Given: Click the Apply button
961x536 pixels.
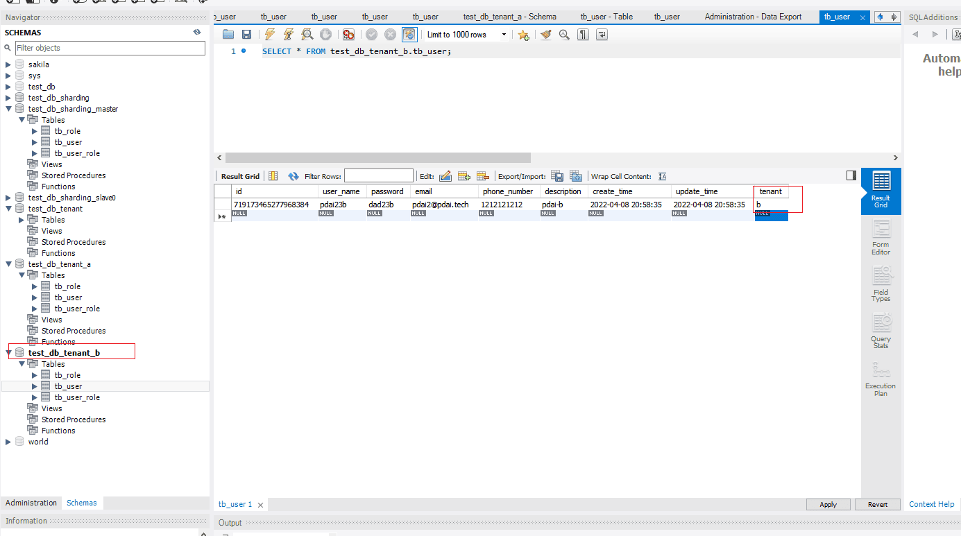Looking at the screenshot, I should click(828, 504).
